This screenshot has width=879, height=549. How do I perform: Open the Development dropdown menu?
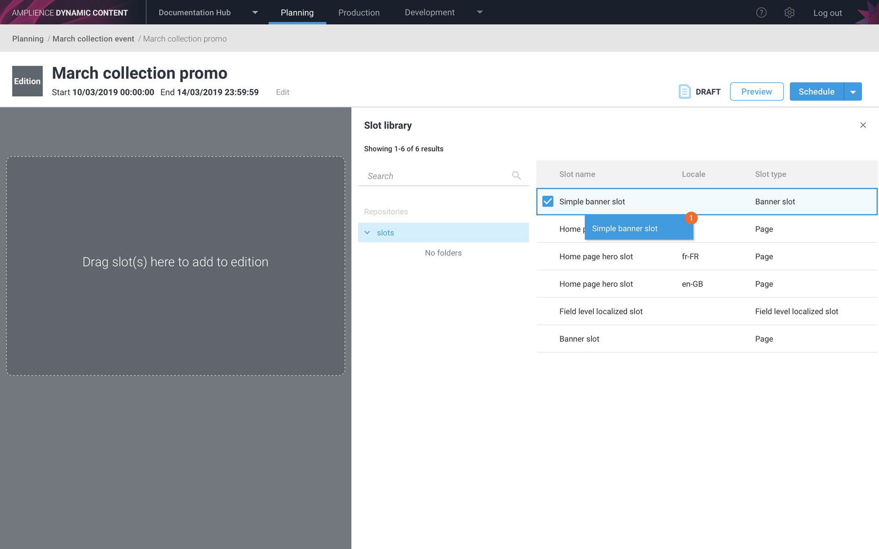(480, 13)
